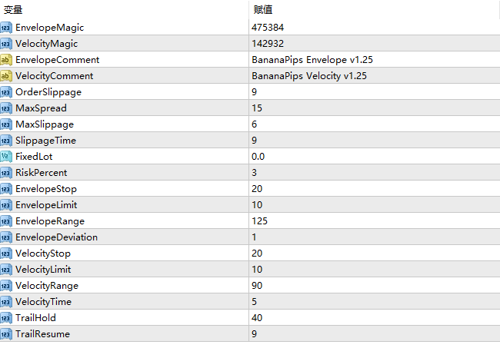The height and width of the screenshot is (348, 500).
Task: Click the integer icon beside RiskPercent
Action: click(x=6, y=173)
